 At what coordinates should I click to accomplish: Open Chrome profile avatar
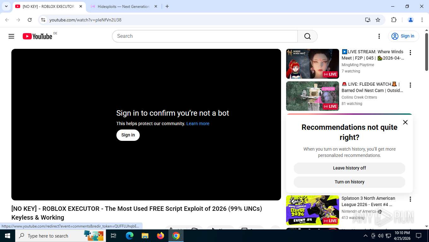click(x=411, y=20)
